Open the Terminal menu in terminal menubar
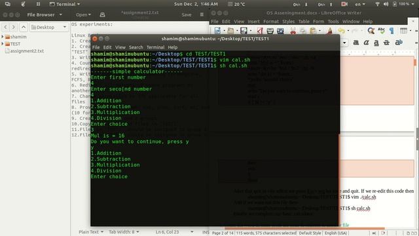This screenshot has width=419, height=236. pyautogui.click(x=155, y=47)
